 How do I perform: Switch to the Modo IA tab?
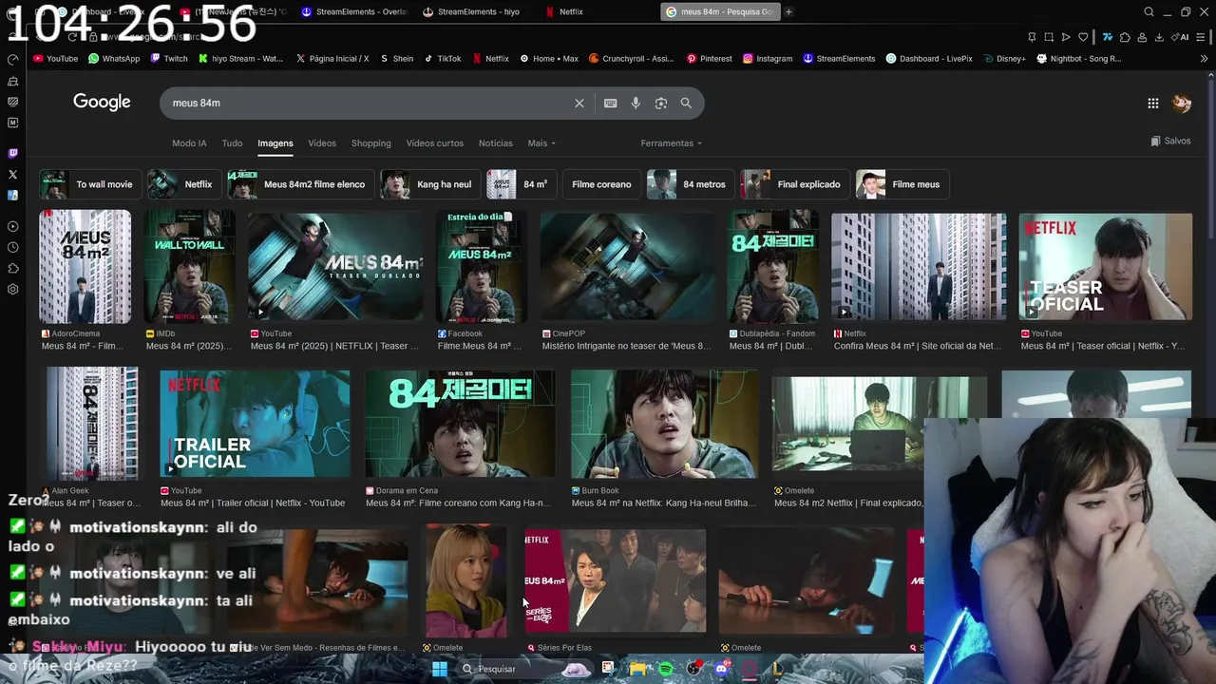coord(189,143)
